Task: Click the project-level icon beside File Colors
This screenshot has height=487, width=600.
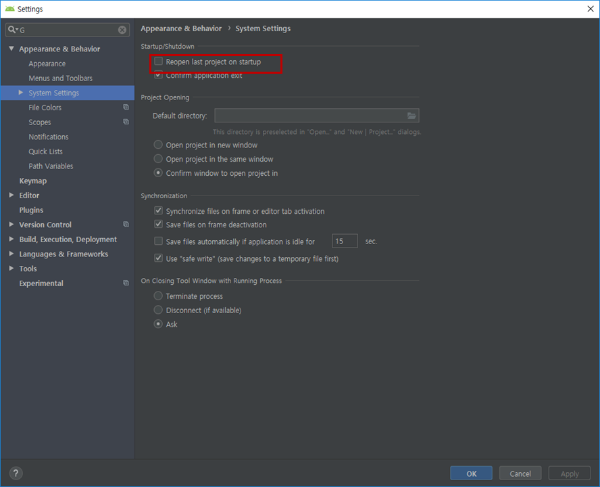Action: point(126,108)
